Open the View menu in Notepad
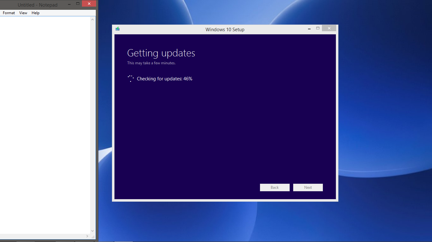Viewport: 432px width, 242px height. [23, 13]
